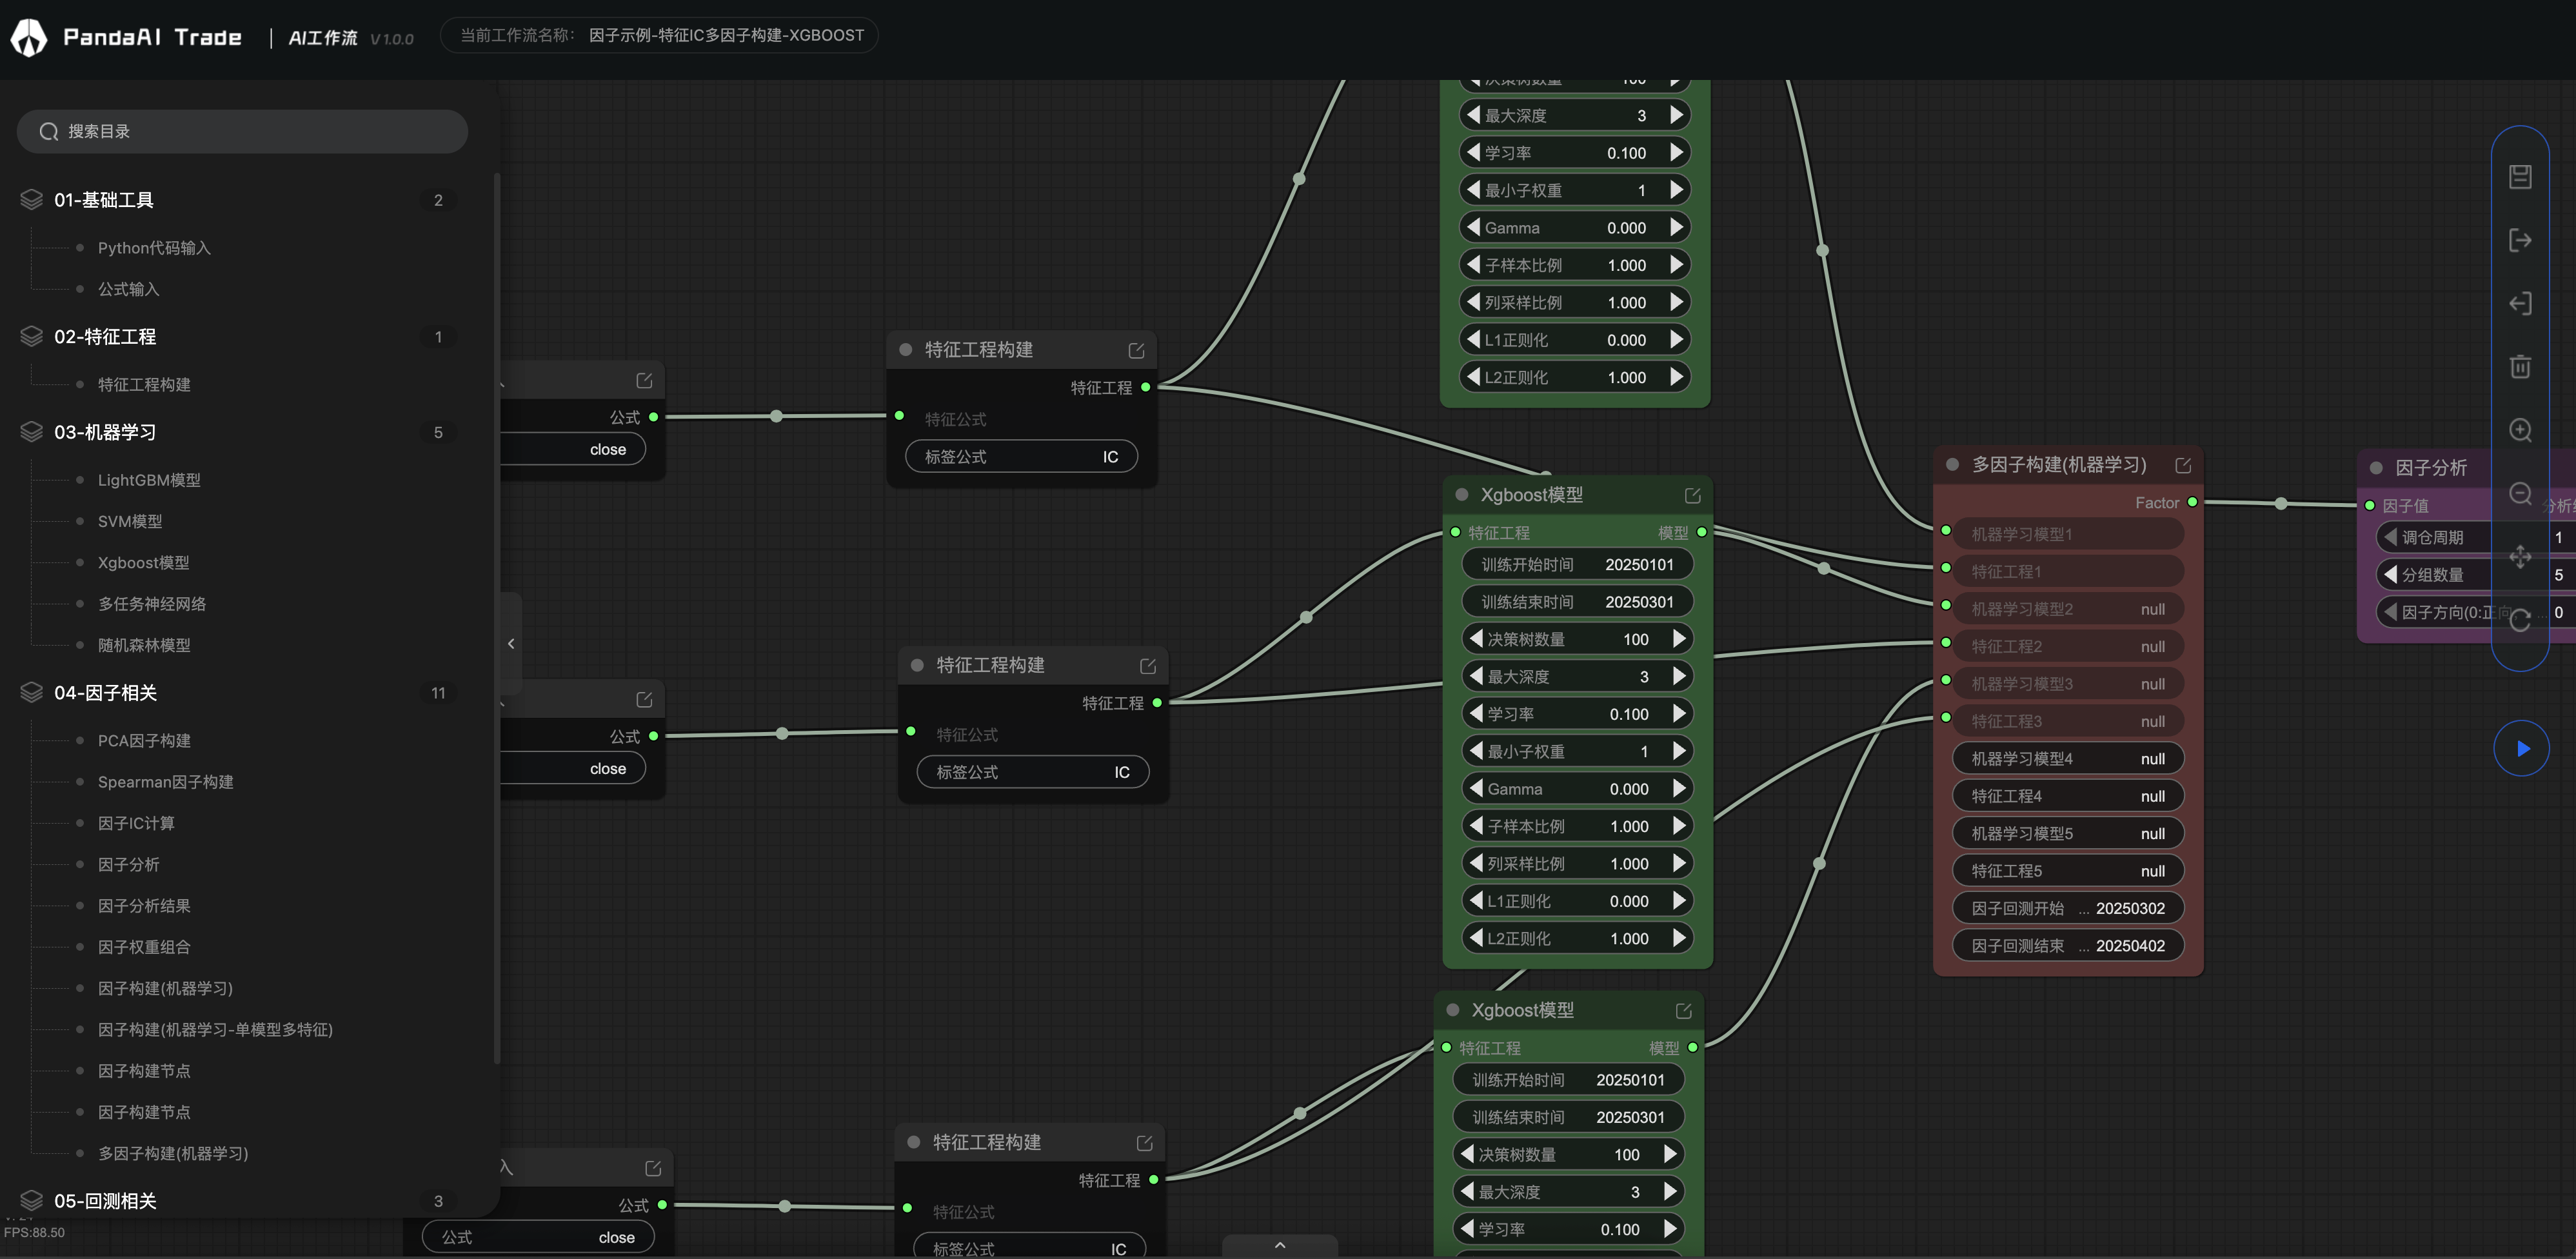Select 因子IC计算 in the sidebar list
The height and width of the screenshot is (1259, 2576).
point(136,823)
